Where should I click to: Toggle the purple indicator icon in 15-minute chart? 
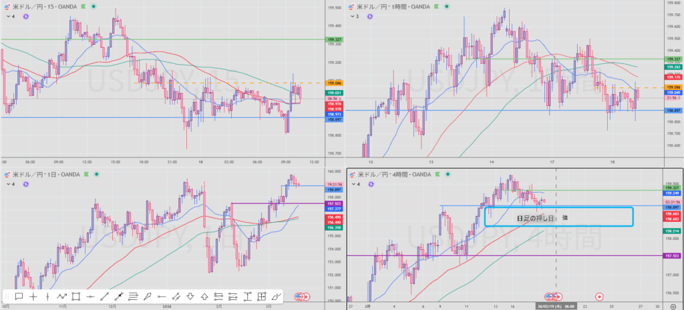pos(25,15)
